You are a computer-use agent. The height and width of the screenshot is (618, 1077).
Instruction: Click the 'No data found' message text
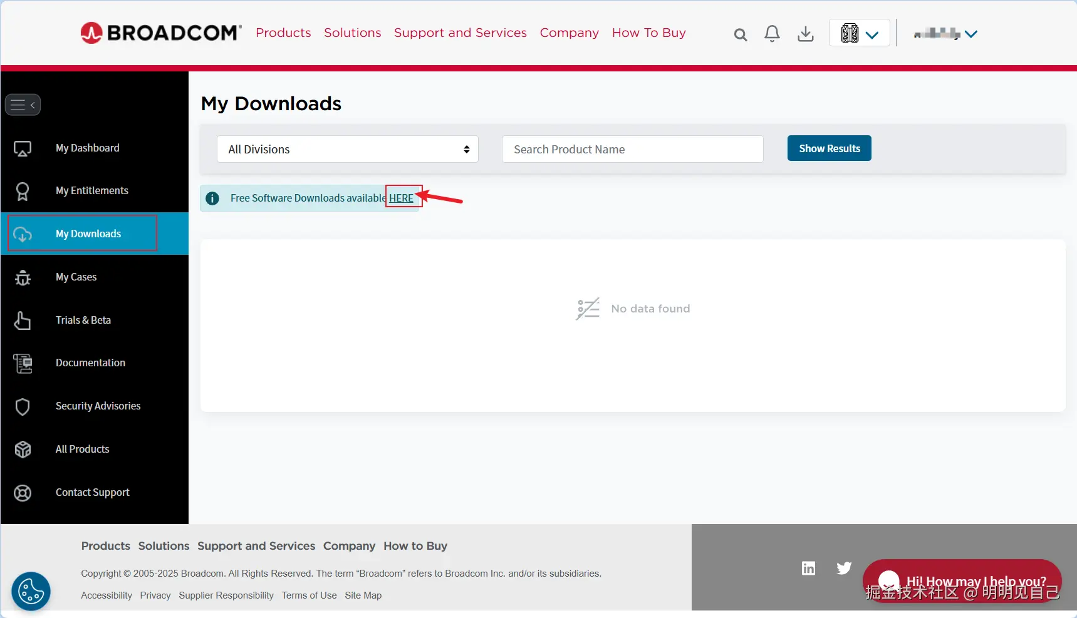point(650,309)
